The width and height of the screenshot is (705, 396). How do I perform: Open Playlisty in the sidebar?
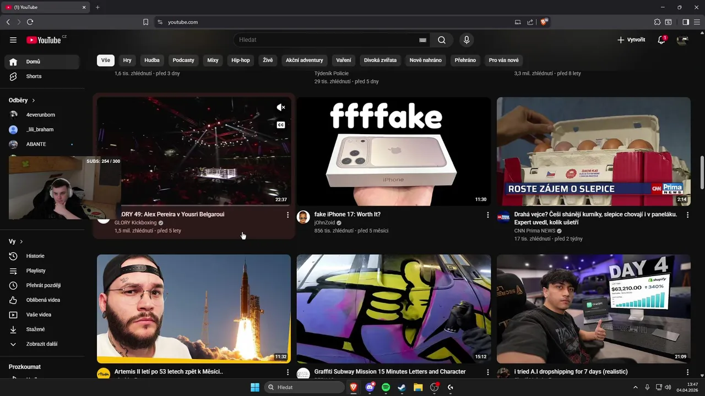click(42, 271)
